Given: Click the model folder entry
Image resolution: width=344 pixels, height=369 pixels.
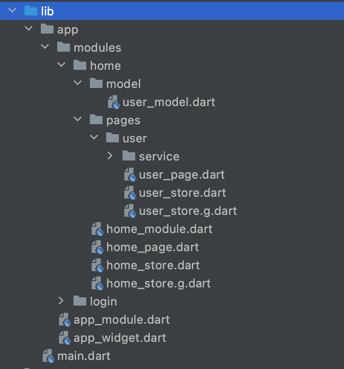Looking at the screenshot, I should [x=123, y=83].
